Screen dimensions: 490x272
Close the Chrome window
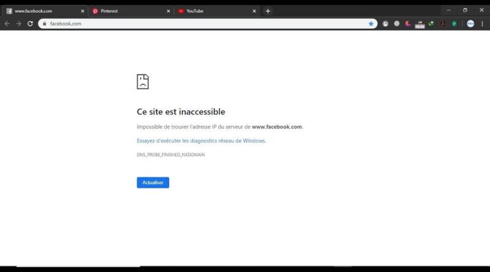pyautogui.click(x=481, y=10)
